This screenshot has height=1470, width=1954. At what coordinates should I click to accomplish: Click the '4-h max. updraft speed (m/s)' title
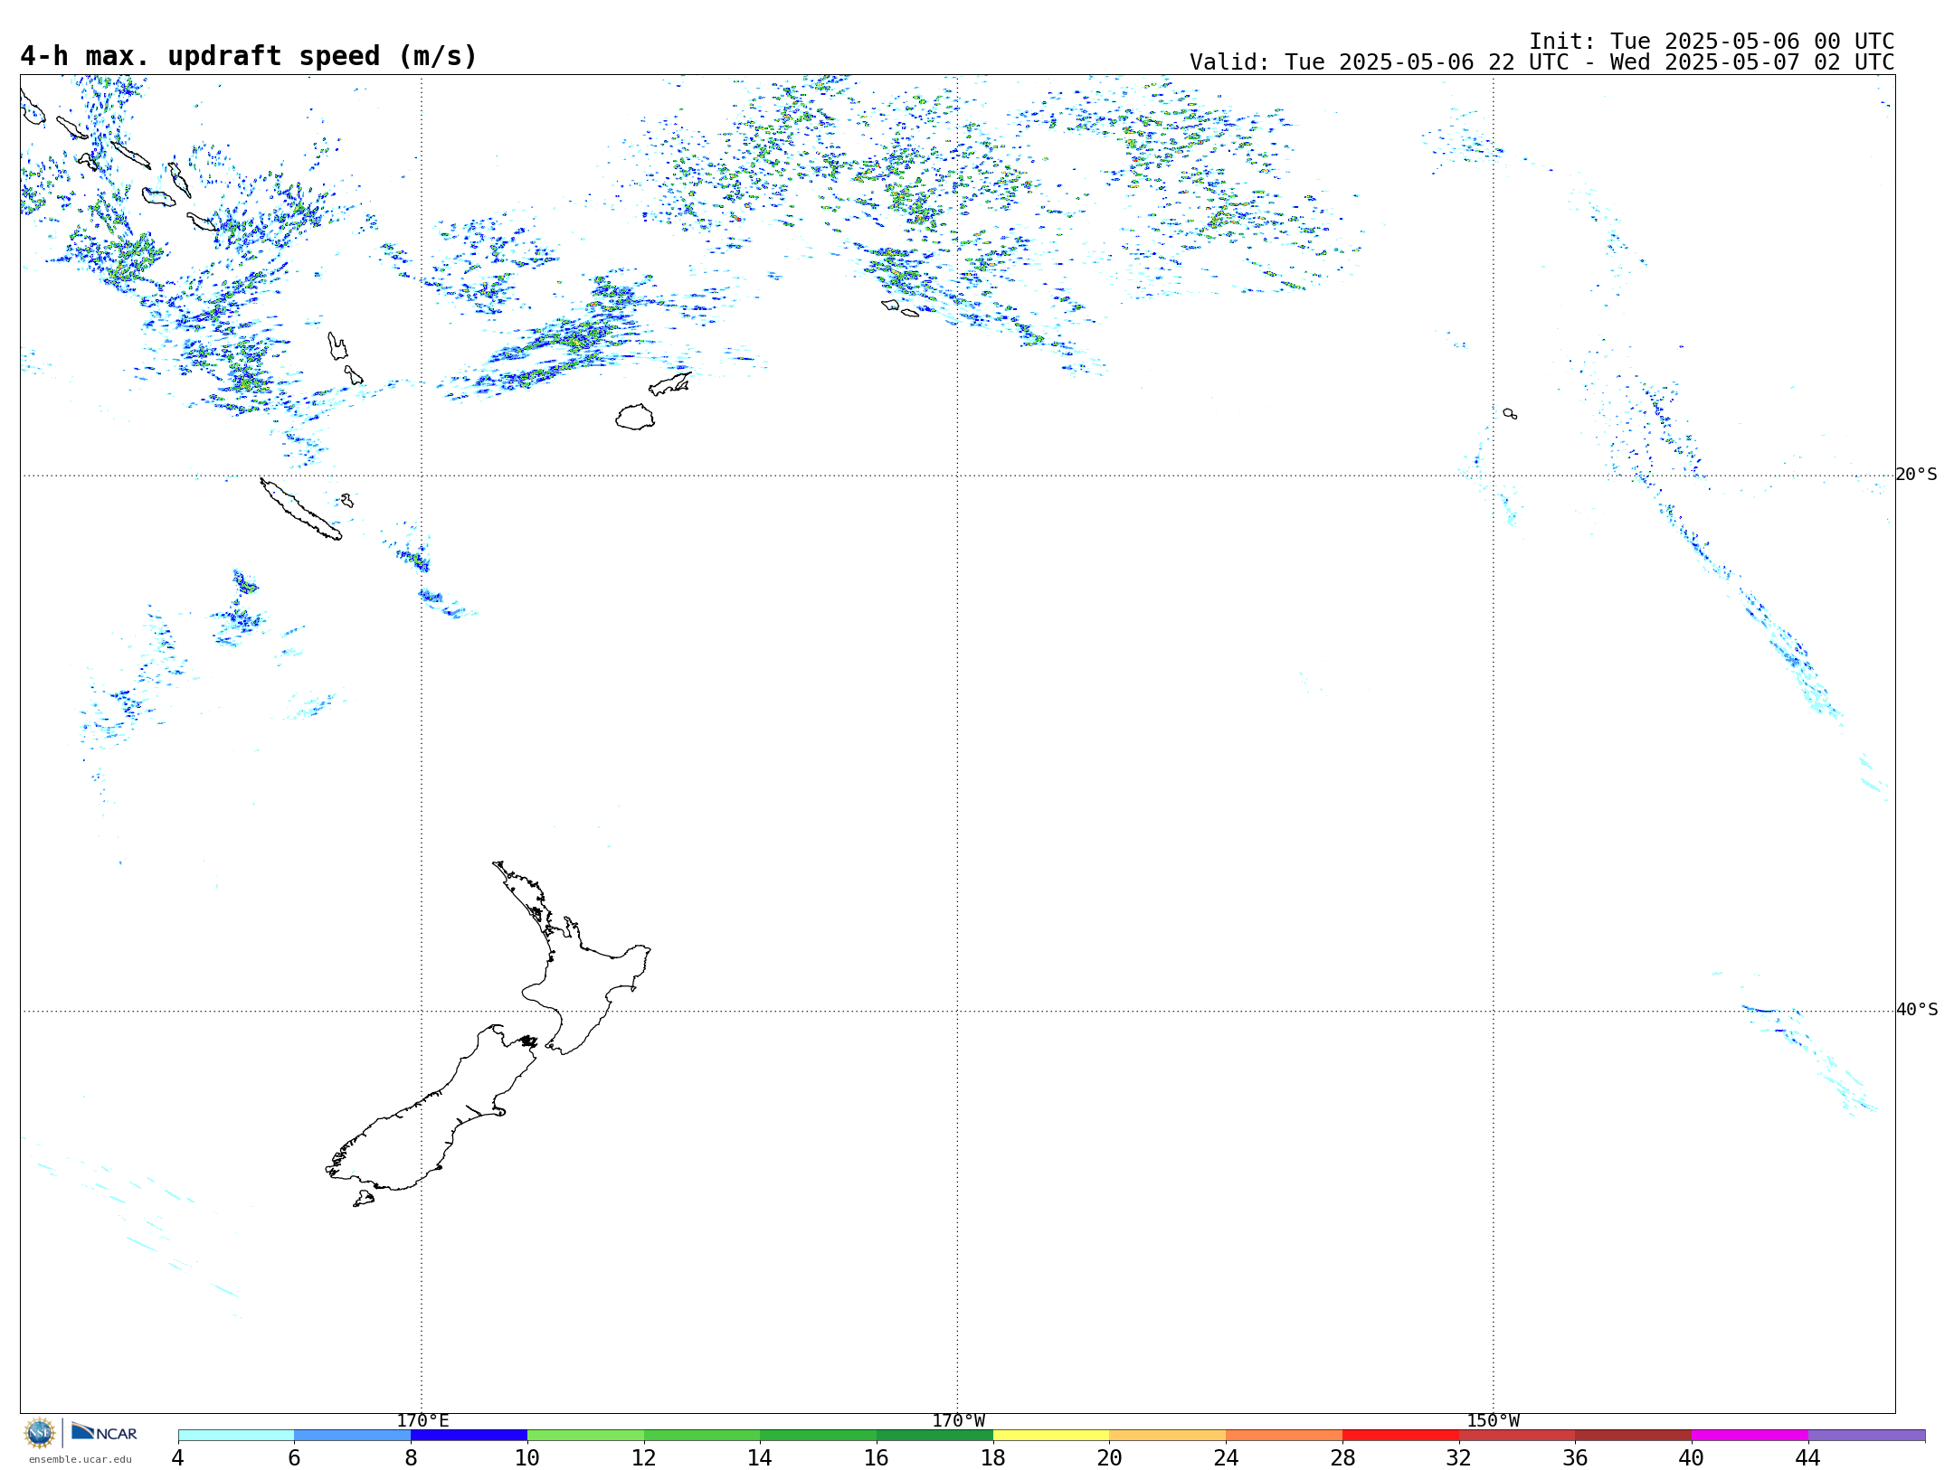click(249, 57)
